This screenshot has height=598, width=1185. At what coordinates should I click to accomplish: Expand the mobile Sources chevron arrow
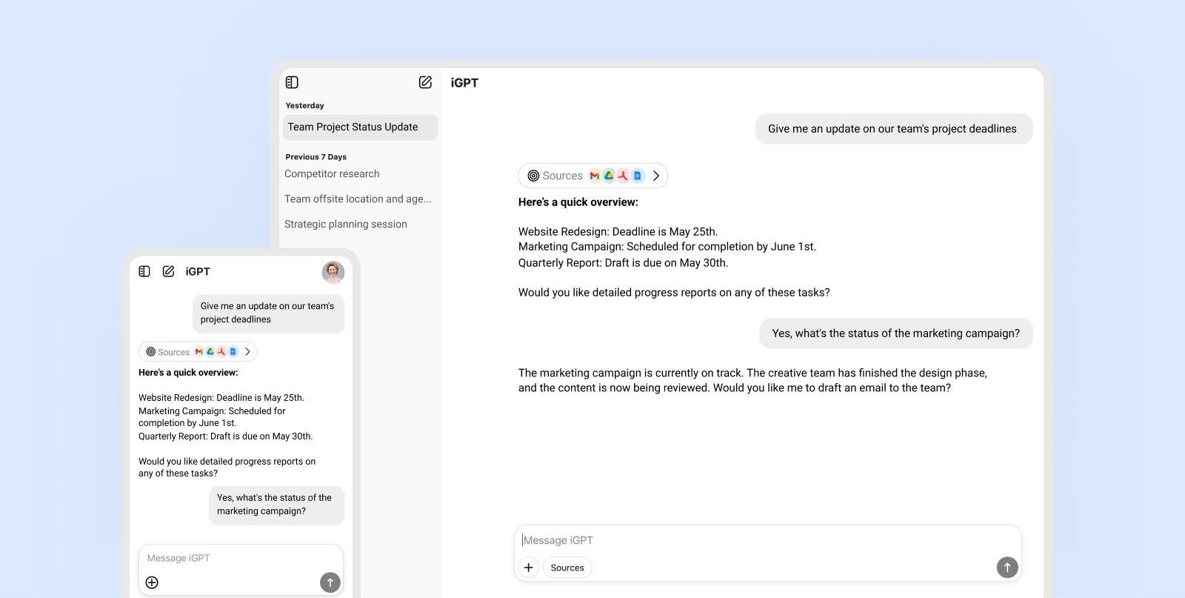coord(247,352)
